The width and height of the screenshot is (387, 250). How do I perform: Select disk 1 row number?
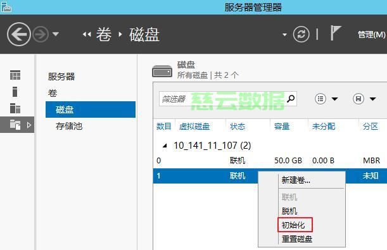point(158,176)
